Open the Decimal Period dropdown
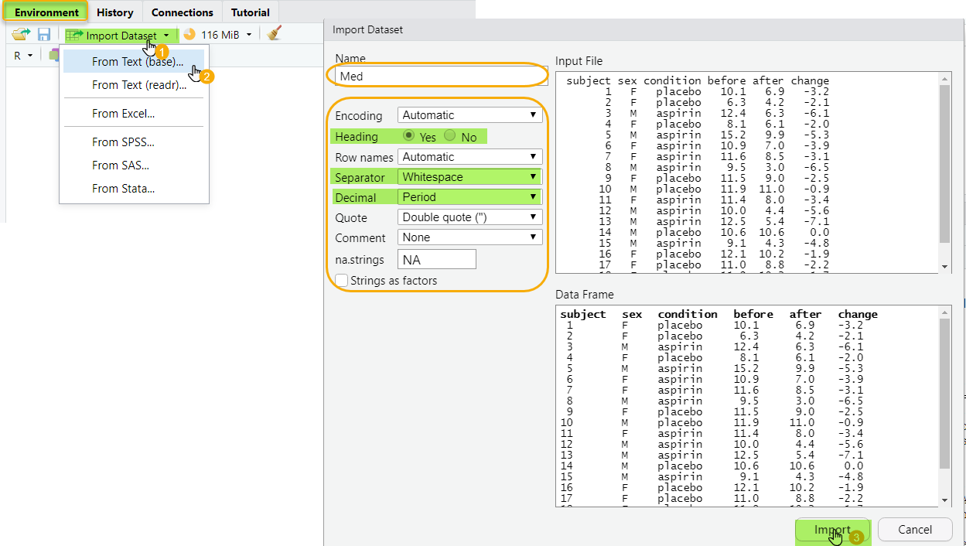The image size is (966, 546). coord(469,197)
